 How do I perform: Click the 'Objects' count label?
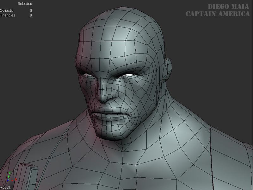click(x=7, y=11)
